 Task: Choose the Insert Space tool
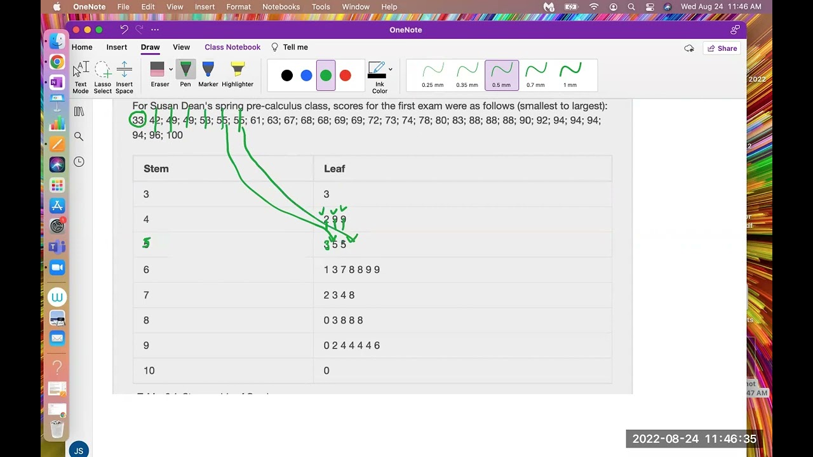click(124, 77)
